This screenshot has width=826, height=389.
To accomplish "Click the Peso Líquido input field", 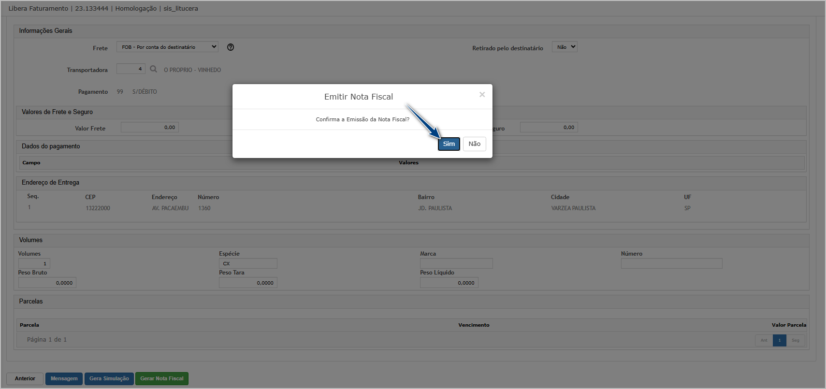I will pyautogui.click(x=449, y=283).
